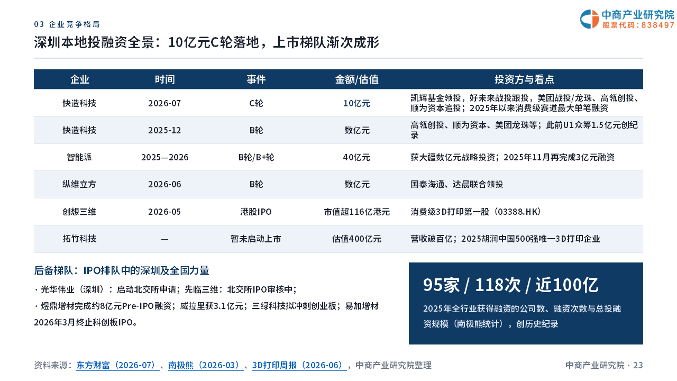Click the 纵维立方 company cell
This screenshot has height=381, width=677.
[79, 185]
